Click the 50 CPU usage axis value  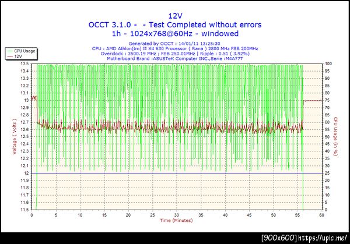tap(327, 137)
